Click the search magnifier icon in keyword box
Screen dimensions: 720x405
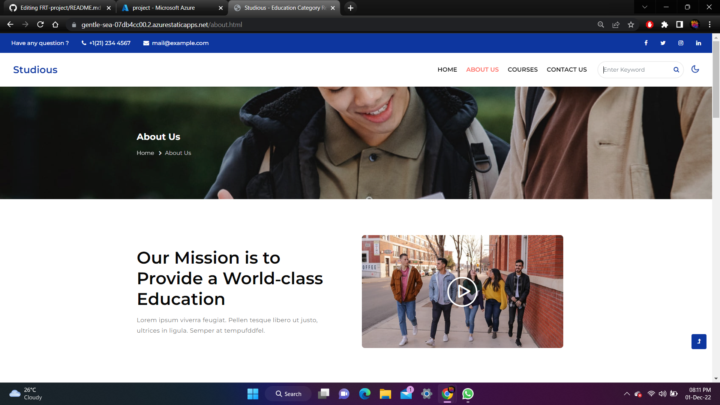pyautogui.click(x=676, y=70)
